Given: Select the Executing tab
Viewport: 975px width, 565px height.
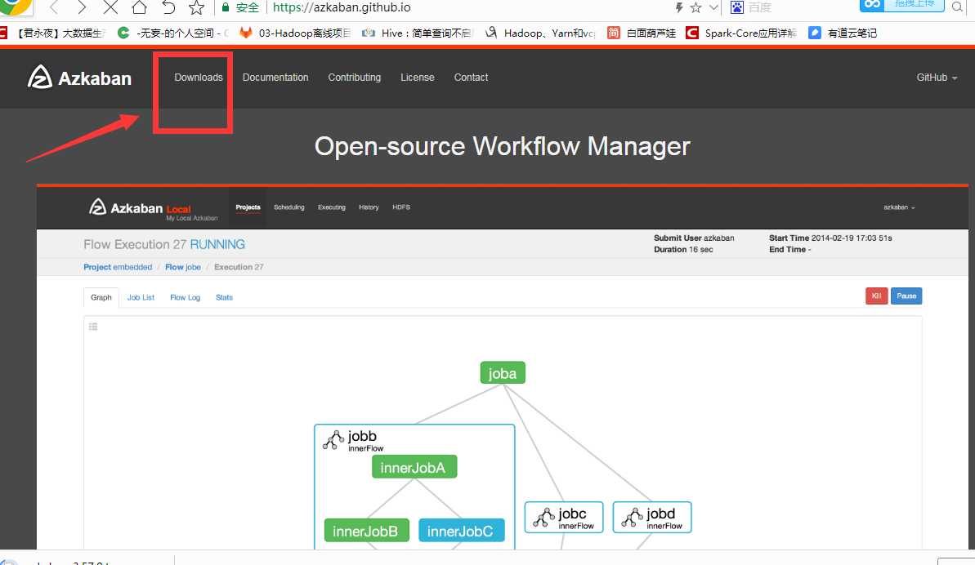Looking at the screenshot, I should pyautogui.click(x=332, y=207).
